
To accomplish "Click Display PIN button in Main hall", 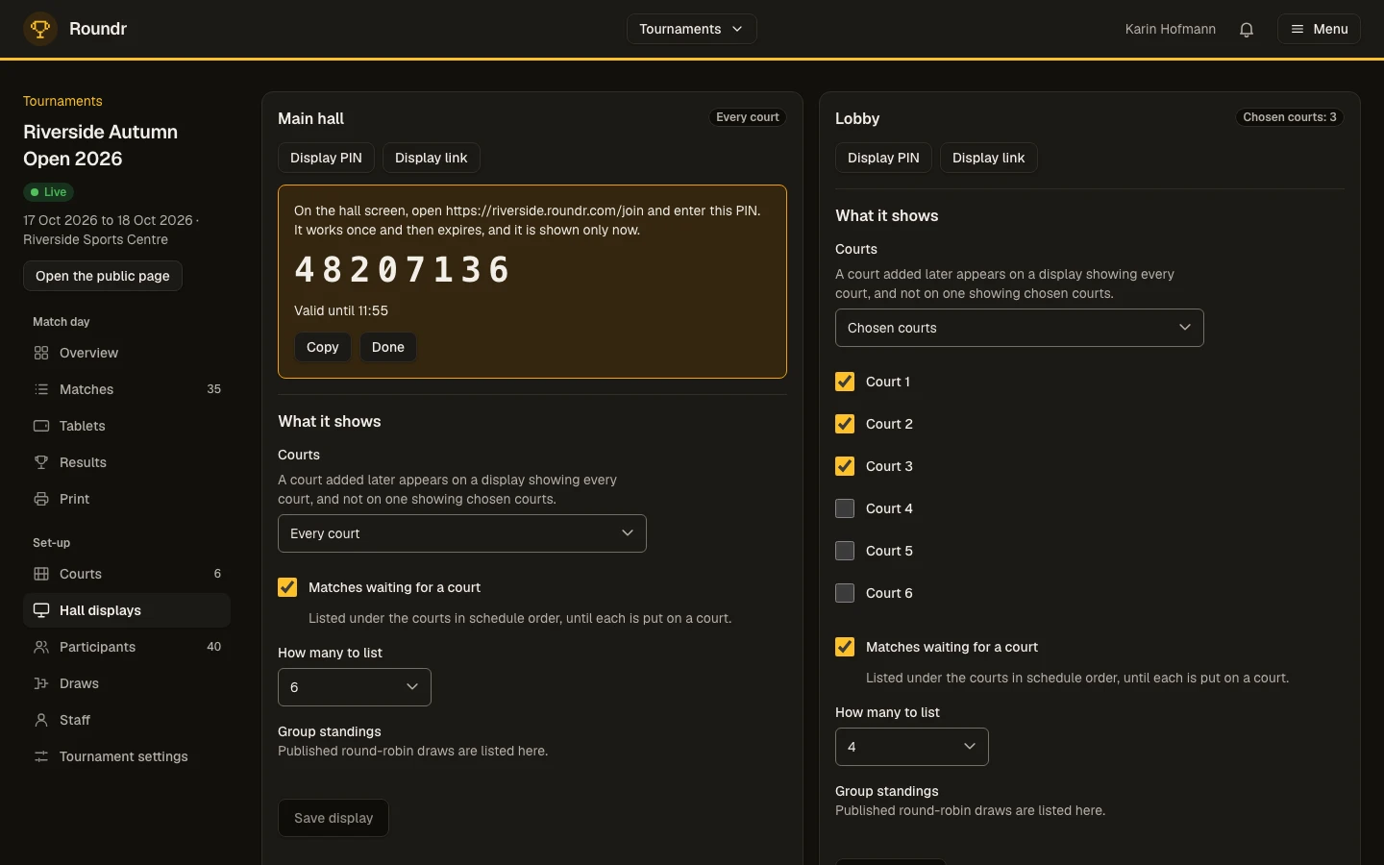I will point(326,158).
